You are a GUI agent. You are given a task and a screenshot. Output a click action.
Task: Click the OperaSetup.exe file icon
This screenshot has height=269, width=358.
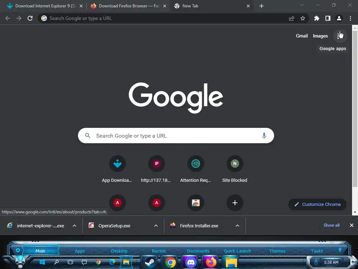tap(91, 226)
